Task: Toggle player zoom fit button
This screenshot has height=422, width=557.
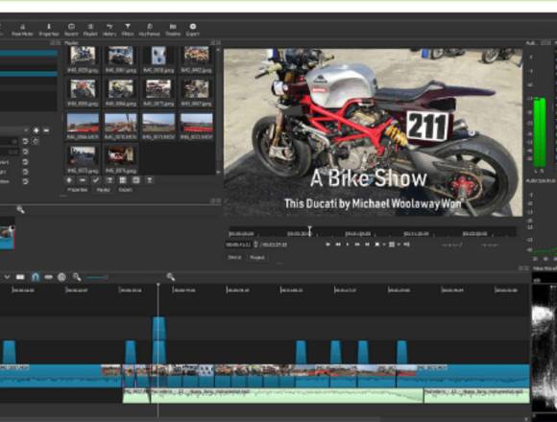Action: (377, 244)
